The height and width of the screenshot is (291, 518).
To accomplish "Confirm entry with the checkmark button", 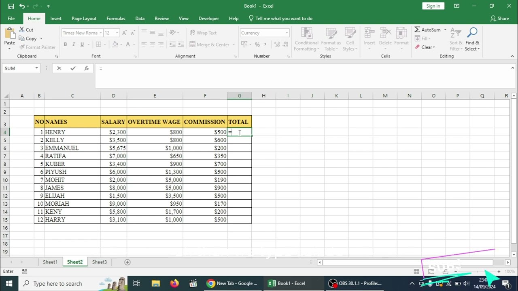I will (73, 68).
